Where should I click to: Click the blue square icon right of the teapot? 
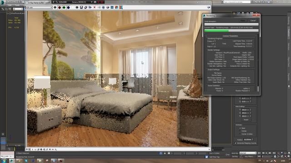point(112,7)
